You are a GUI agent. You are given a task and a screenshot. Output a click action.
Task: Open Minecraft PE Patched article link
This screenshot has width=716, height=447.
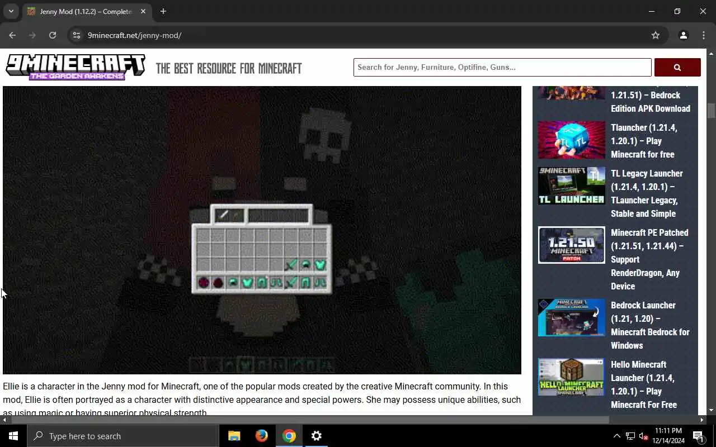[x=649, y=259]
